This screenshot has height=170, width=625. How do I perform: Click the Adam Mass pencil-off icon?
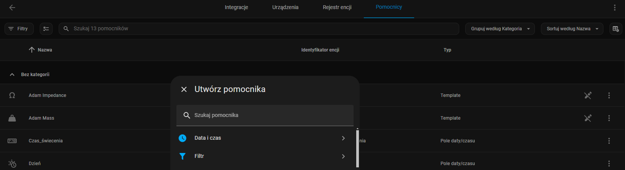pyautogui.click(x=588, y=118)
